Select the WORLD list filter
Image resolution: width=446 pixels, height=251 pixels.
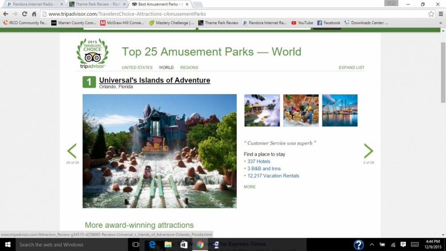tap(166, 67)
